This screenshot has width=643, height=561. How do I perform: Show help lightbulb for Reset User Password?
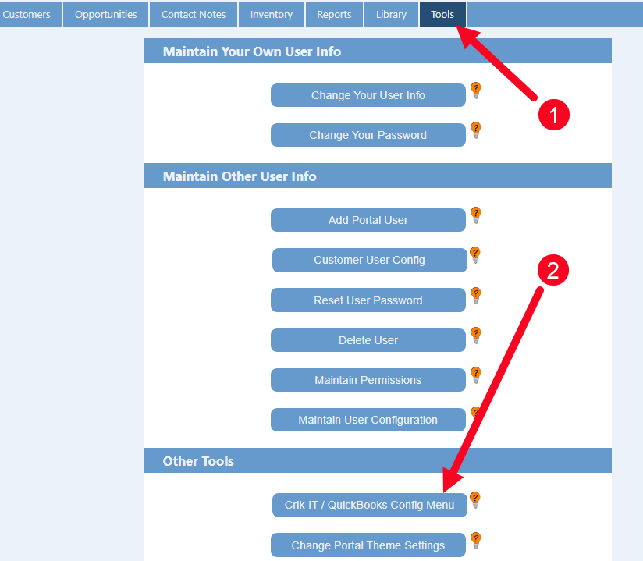click(x=475, y=296)
